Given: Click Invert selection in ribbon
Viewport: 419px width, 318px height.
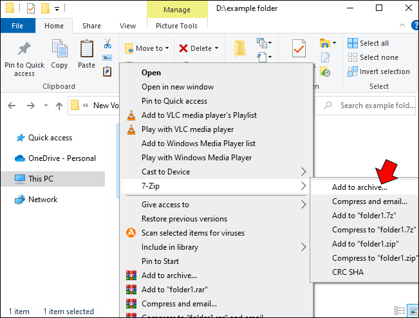Looking at the screenshot, I should (x=378, y=71).
